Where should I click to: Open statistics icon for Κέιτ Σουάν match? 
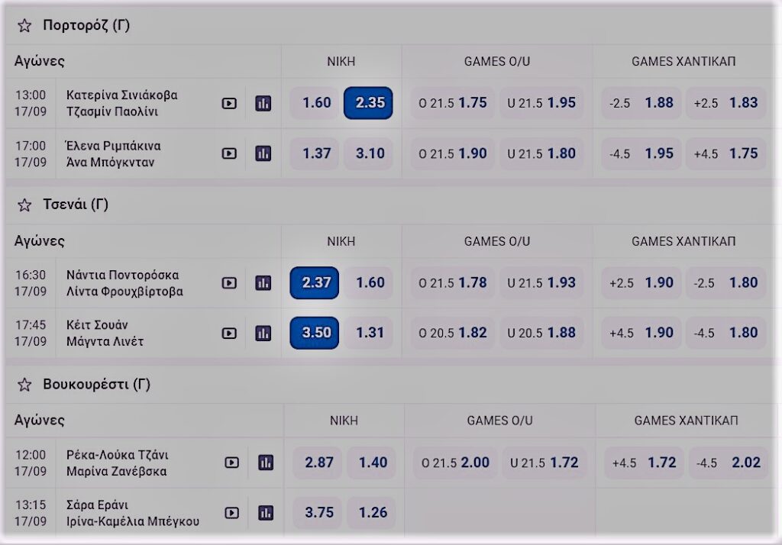pyautogui.click(x=263, y=334)
